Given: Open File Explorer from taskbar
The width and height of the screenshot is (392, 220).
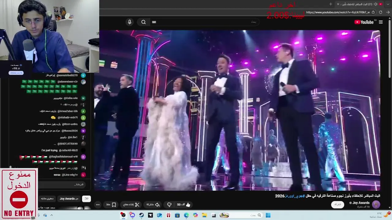Looking at the screenshot, I should coord(204,215).
